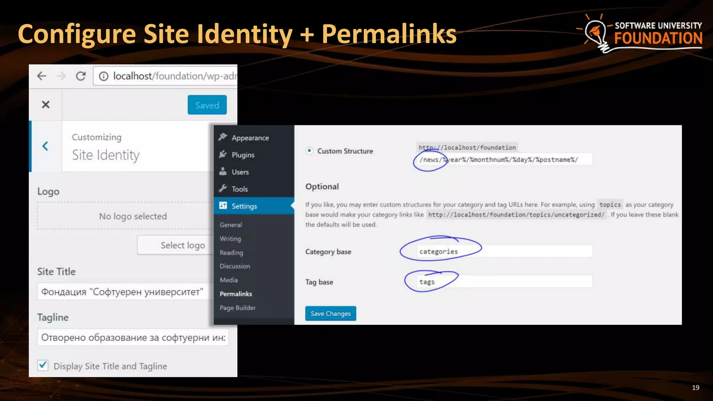
Task: Click the Category base input field
Action: 504,251
